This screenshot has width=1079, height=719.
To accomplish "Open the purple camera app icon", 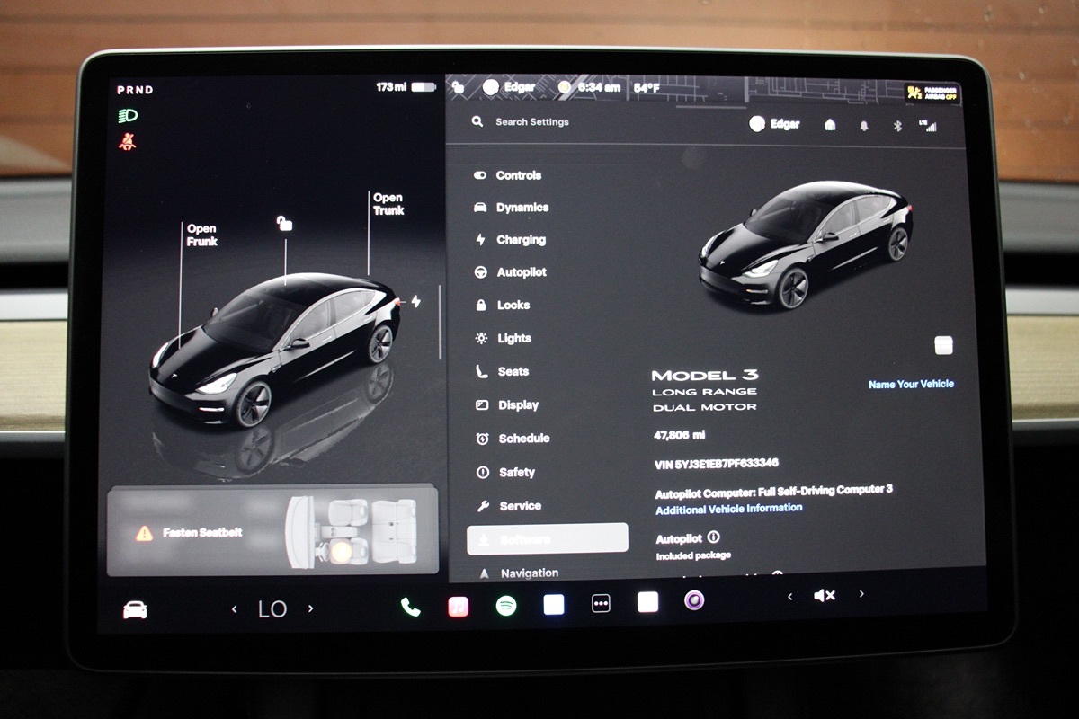I will tap(693, 600).
